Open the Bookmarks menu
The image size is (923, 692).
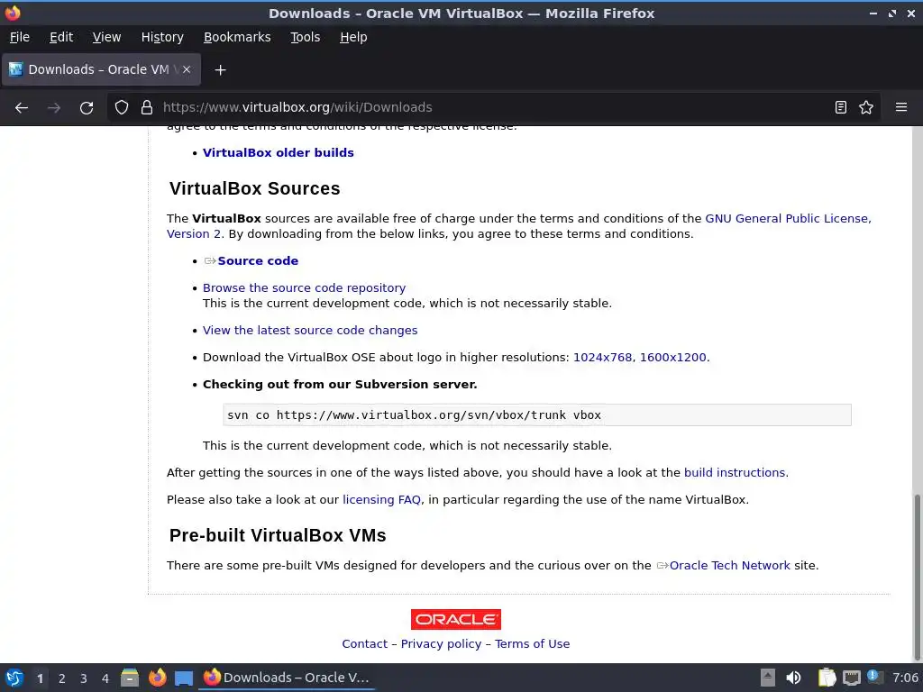coord(237,37)
